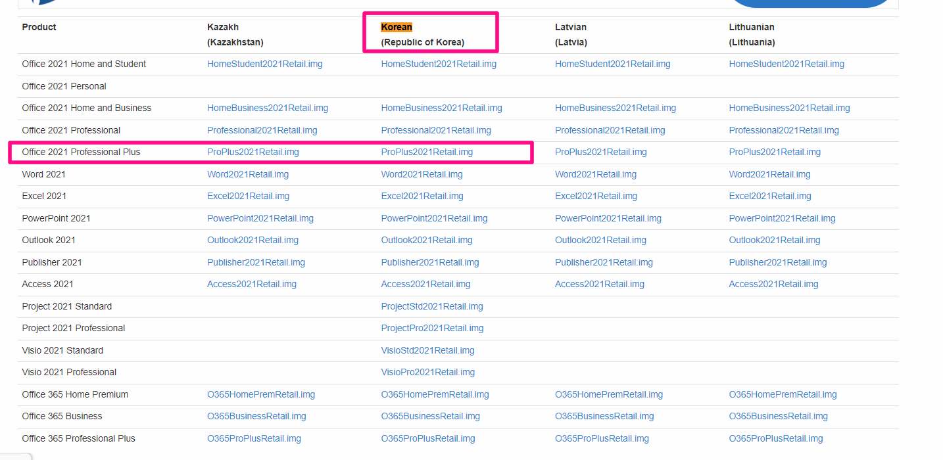Download Latvian ProPlus2021Retail.img

click(x=601, y=152)
